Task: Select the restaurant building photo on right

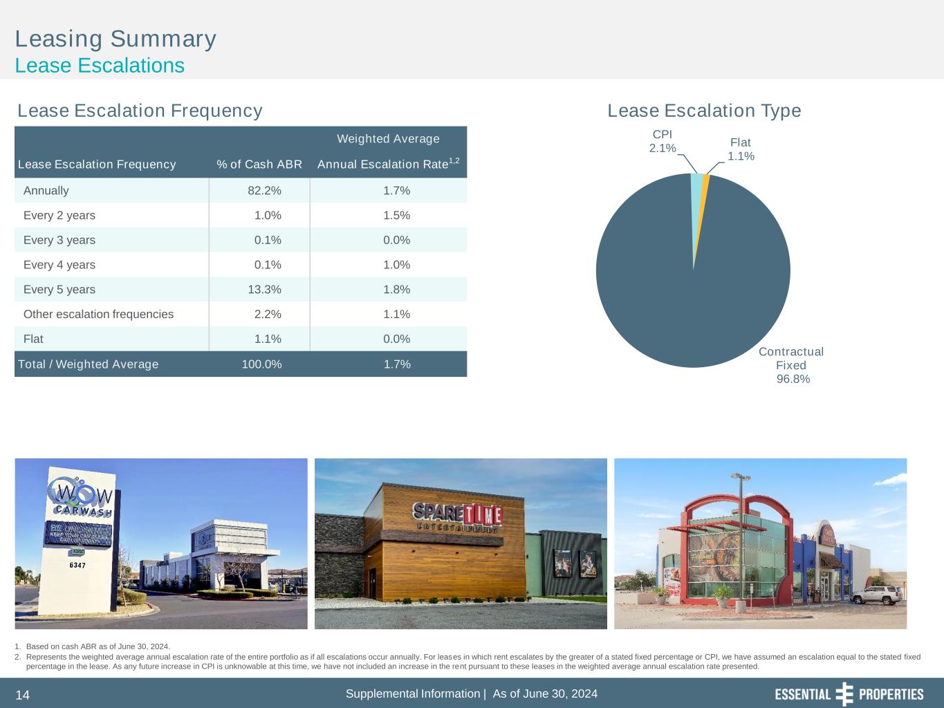Action: coord(760,543)
